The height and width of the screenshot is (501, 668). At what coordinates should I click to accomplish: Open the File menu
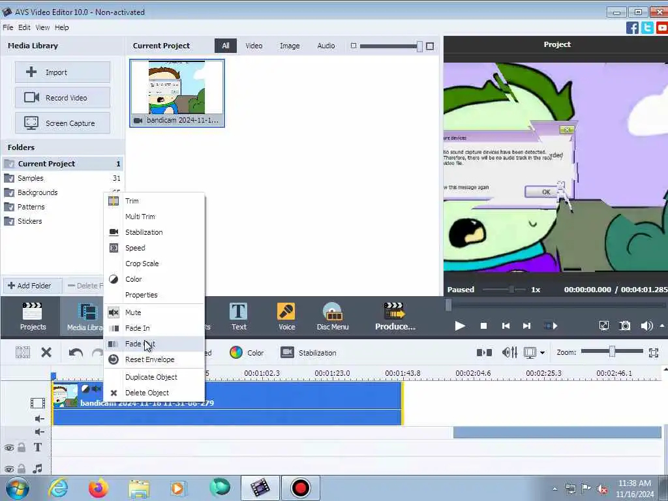coord(8,27)
